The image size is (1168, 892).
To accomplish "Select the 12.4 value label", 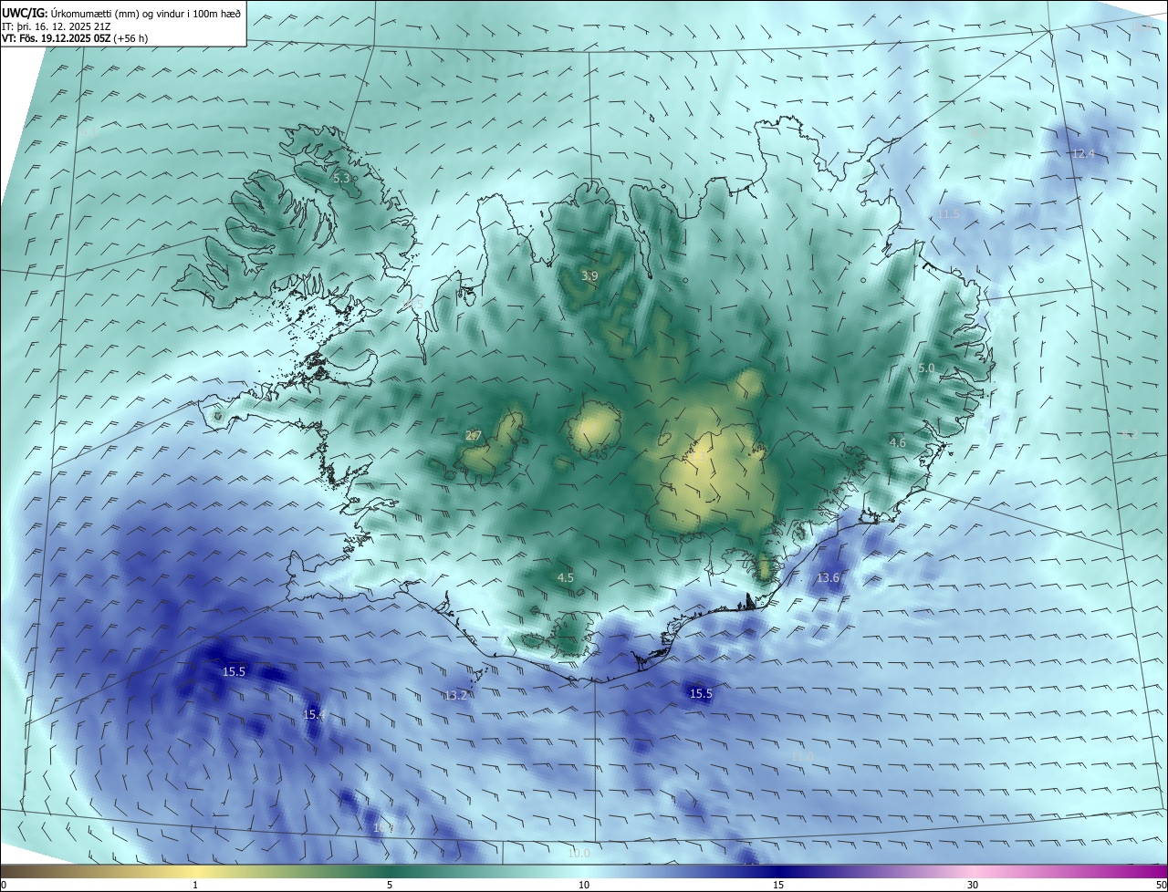I will 1082,153.
